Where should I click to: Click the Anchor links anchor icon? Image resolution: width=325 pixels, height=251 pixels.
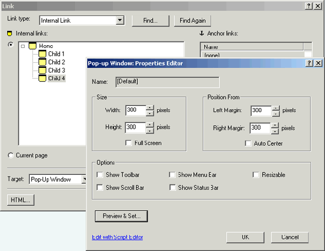point(202,33)
